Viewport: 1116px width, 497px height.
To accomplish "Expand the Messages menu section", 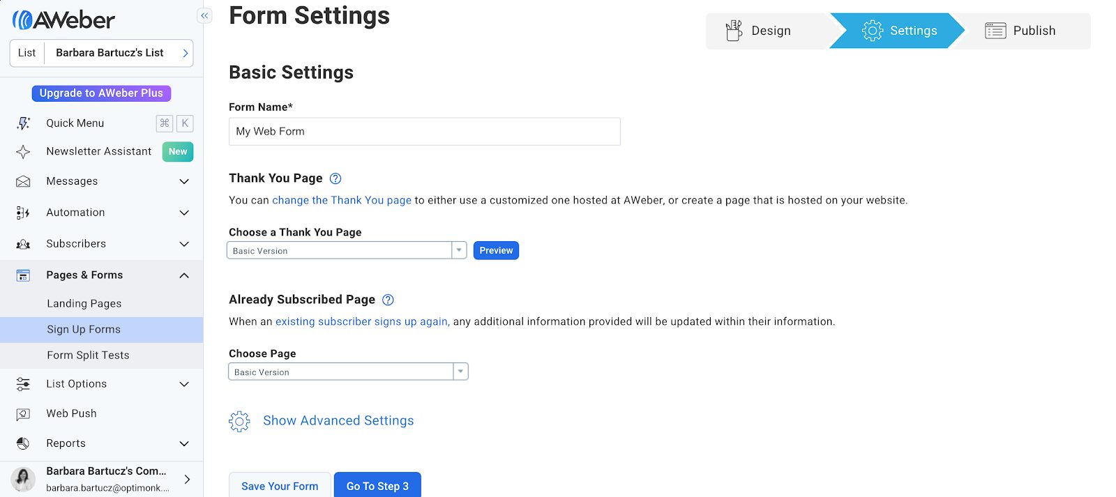I will click(184, 182).
